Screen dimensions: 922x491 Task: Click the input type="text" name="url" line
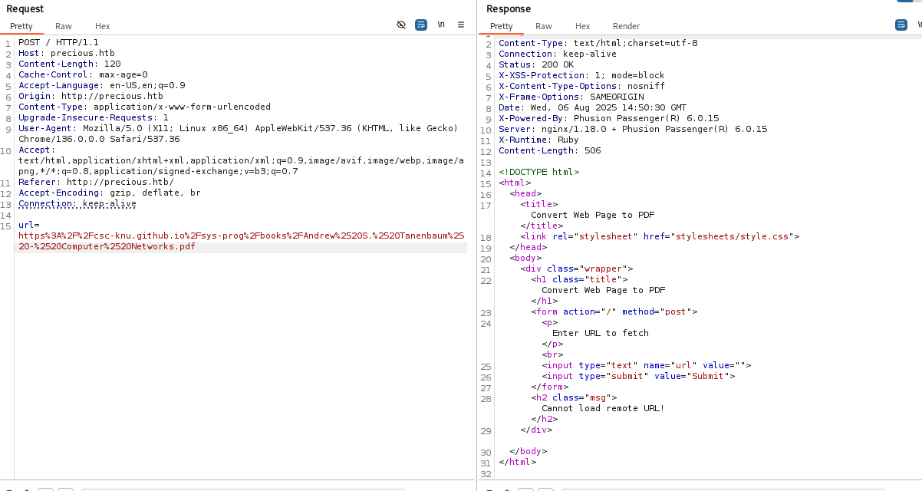coord(647,365)
